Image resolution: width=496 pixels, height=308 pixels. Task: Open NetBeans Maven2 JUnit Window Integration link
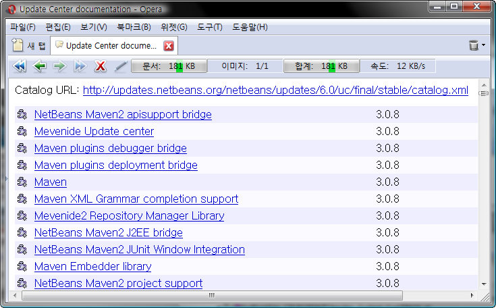140,249
